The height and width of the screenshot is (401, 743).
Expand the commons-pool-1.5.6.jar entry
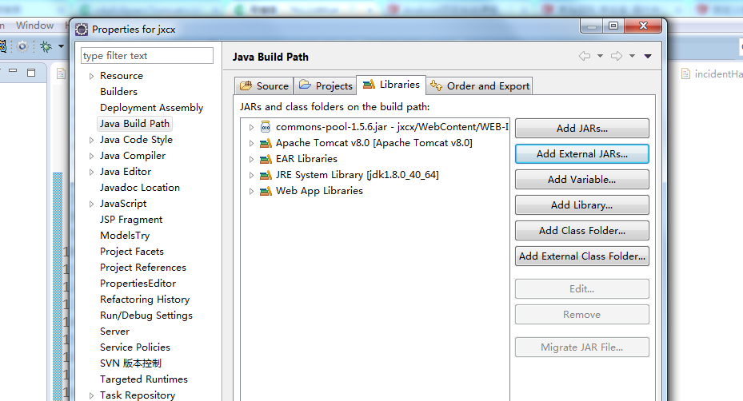tap(251, 127)
